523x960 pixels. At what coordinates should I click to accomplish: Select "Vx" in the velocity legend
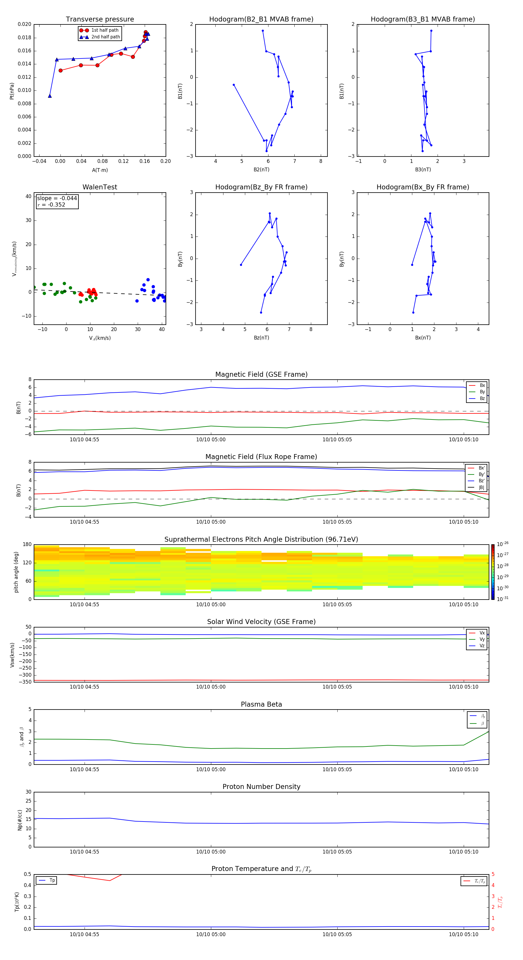coord(477,633)
